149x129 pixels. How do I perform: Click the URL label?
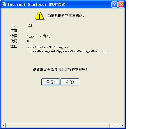coord(14,46)
